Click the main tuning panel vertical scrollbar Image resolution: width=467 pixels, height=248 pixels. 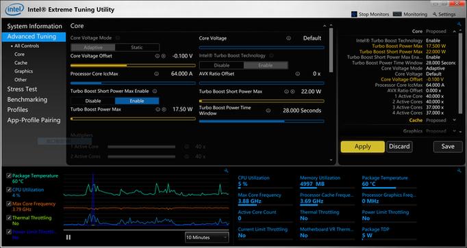[x=331, y=50]
